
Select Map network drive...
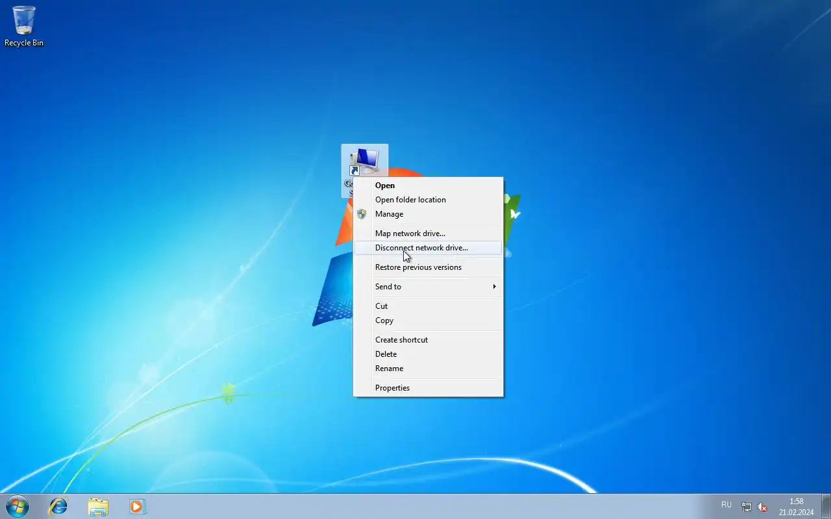click(428, 234)
